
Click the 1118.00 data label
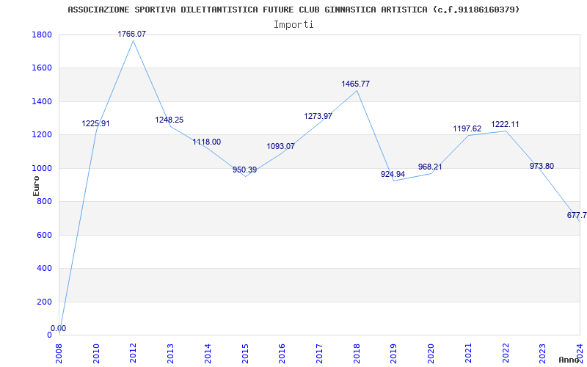[207, 142]
